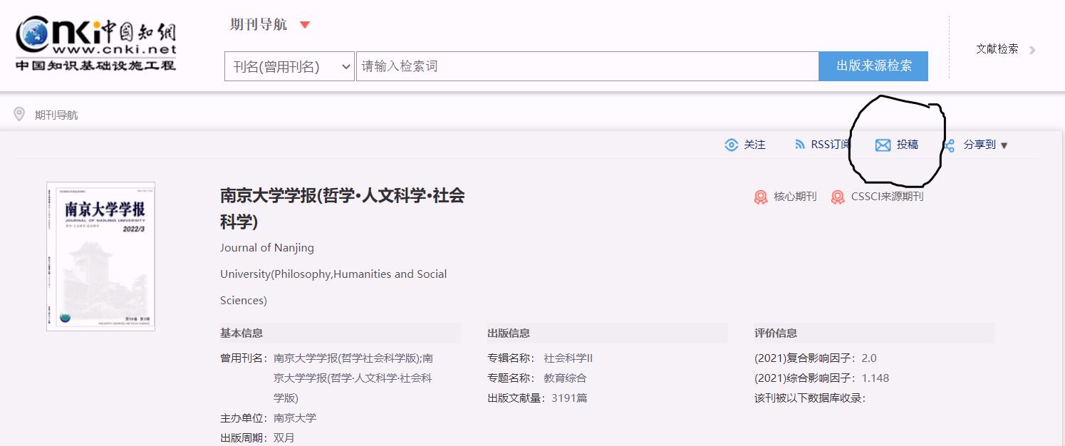
Task: Click the share icon
Action: [x=949, y=145]
